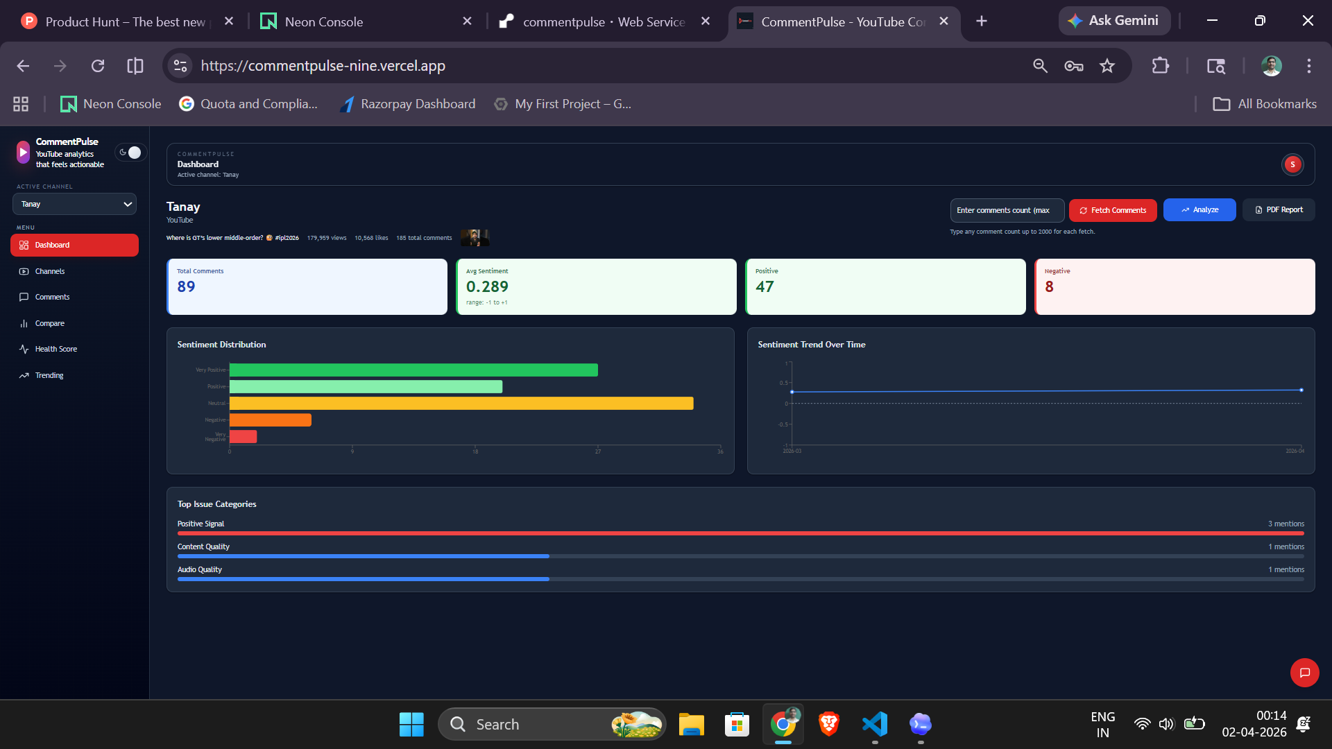1332x749 pixels.
Task: Select Comments in the sidebar menu
Action: (x=52, y=297)
